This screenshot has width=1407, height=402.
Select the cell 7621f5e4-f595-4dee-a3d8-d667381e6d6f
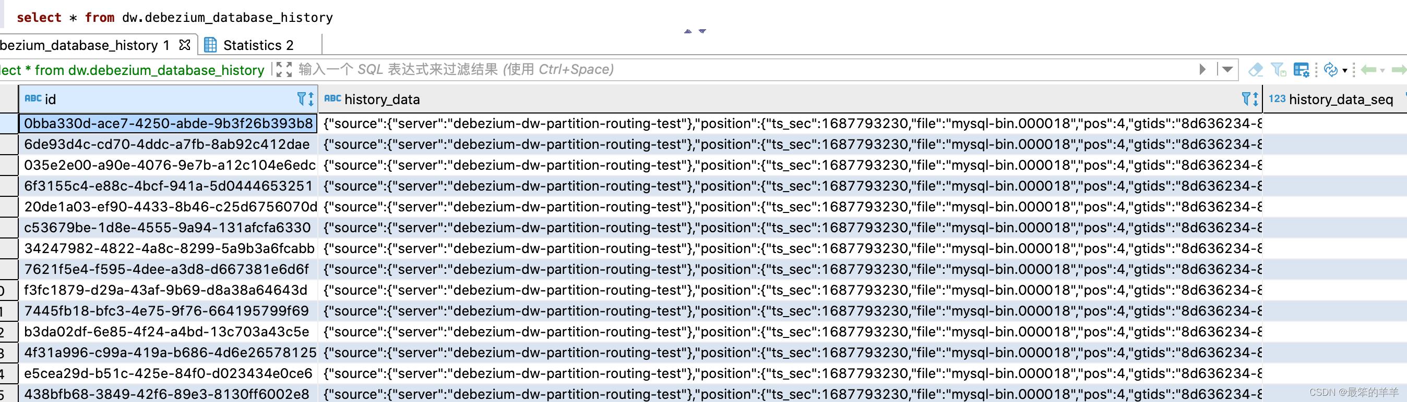click(168, 269)
